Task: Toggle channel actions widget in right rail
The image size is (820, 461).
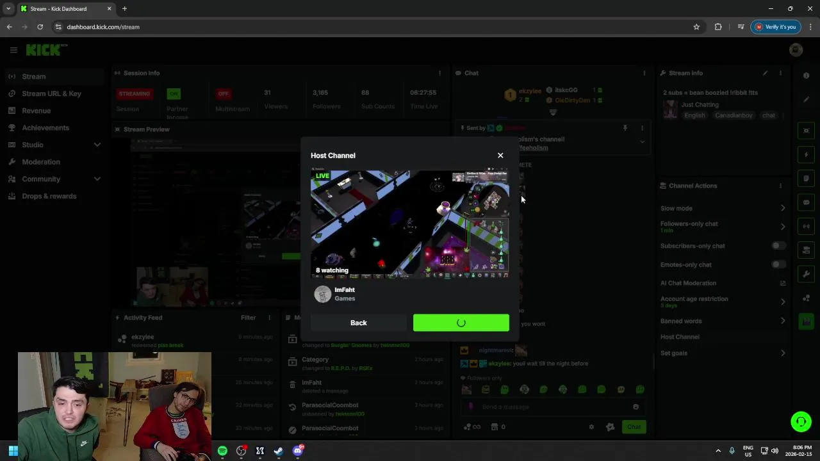Action: point(806,250)
